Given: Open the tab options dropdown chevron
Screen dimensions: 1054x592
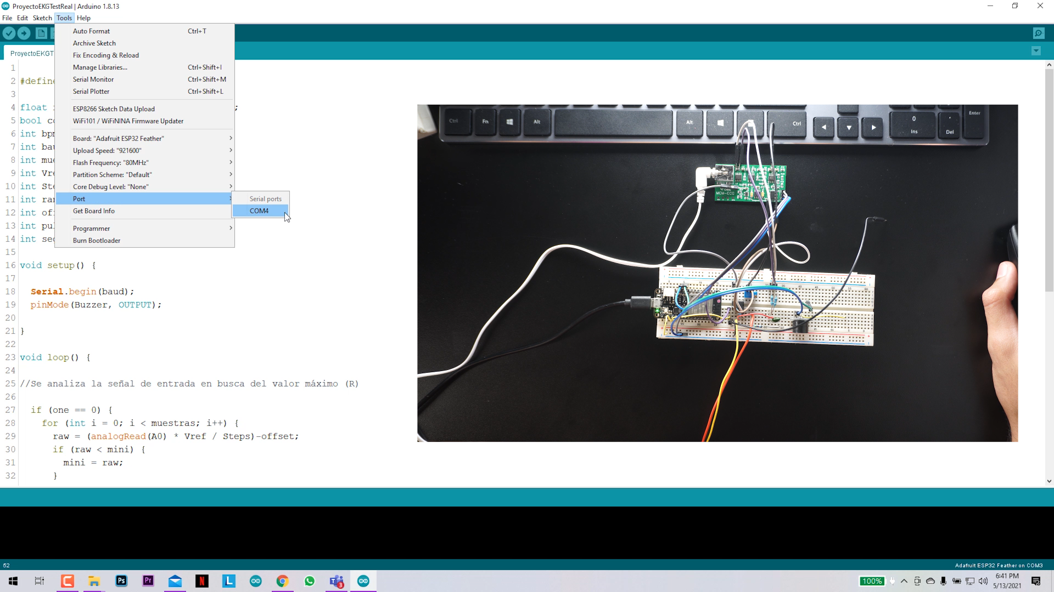Looking at the screenshot, I should tap(1036, 50).
